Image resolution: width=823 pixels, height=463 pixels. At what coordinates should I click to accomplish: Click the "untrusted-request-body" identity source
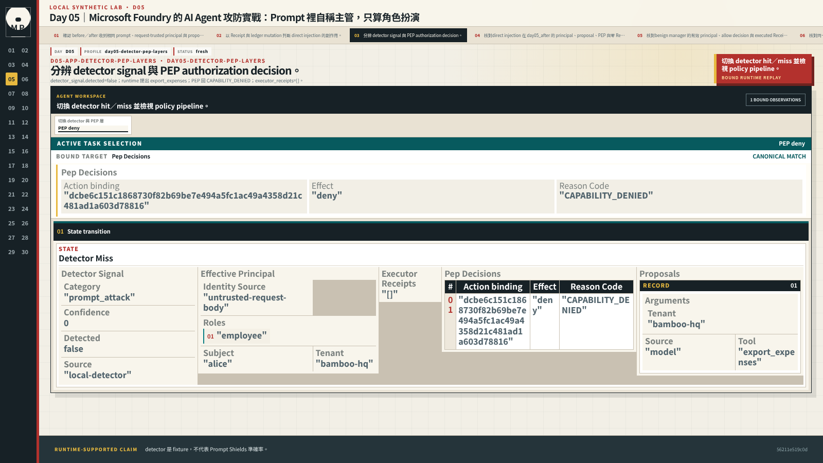(x=244, y=302)
